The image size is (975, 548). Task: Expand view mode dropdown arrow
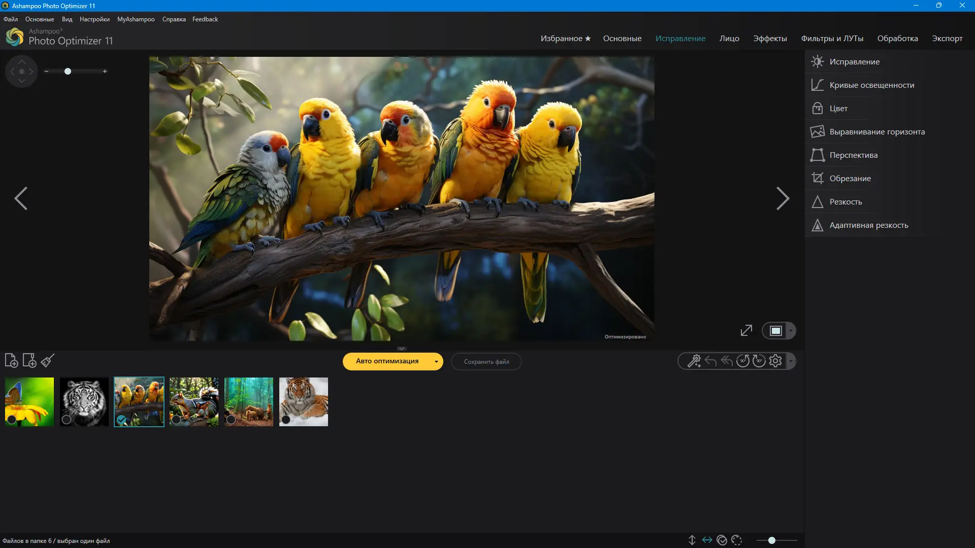791,331
